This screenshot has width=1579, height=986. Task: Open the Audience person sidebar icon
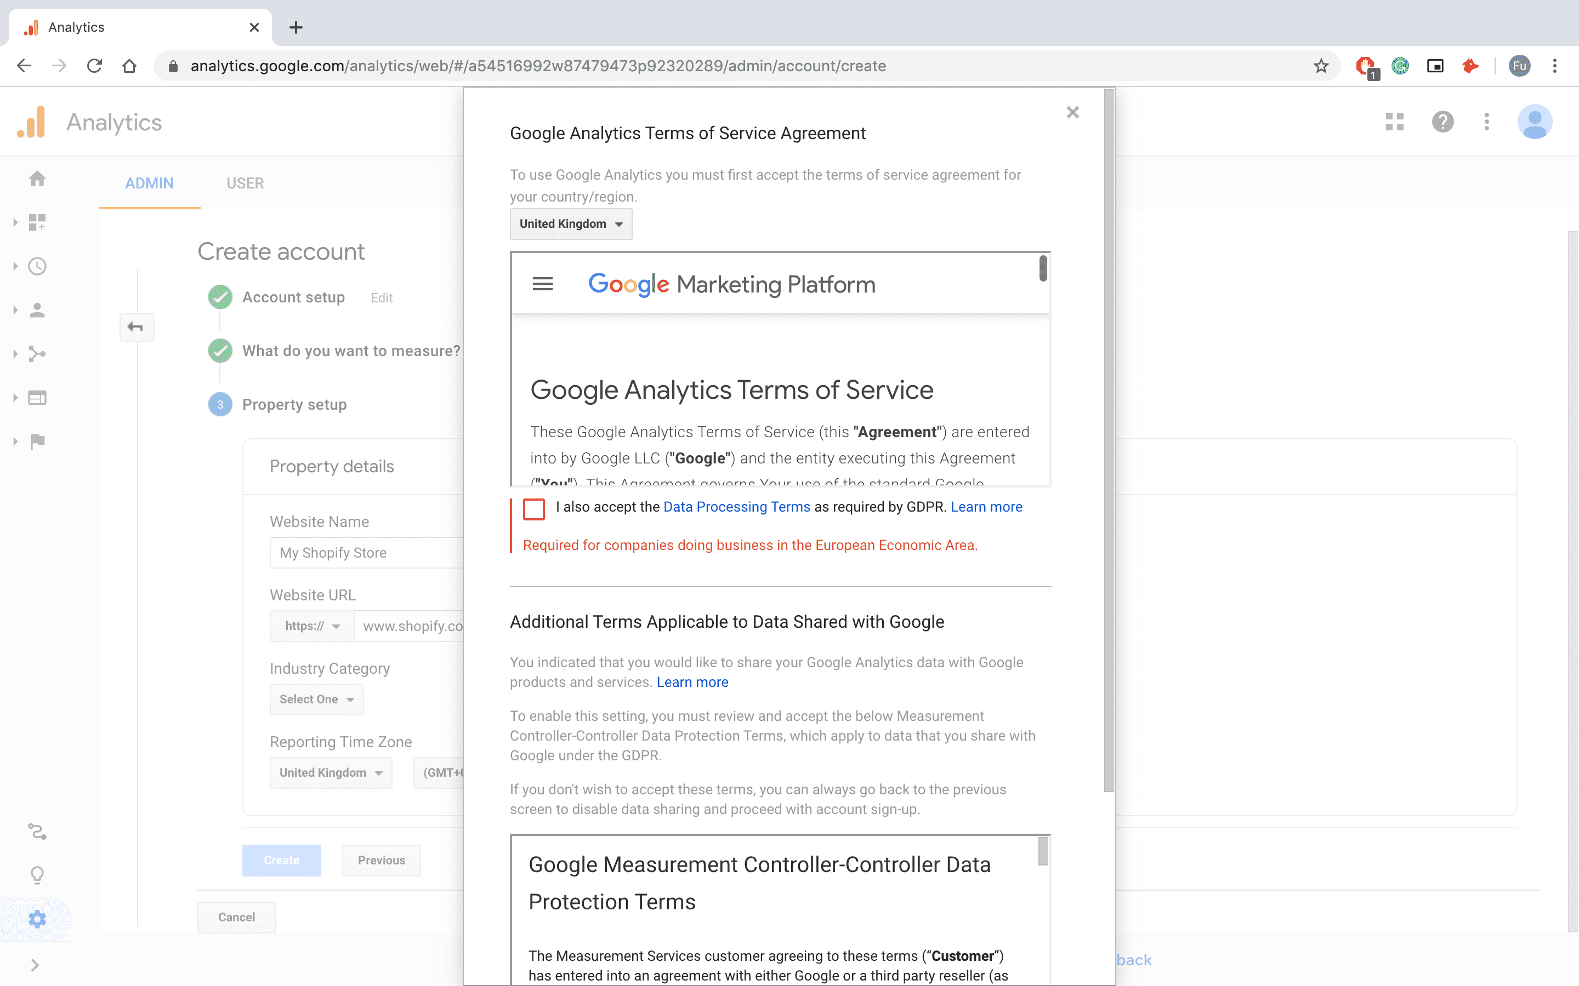tap(37, 311)
